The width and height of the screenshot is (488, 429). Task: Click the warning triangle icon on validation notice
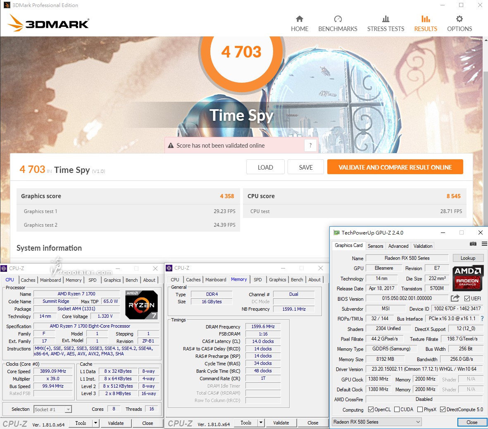(x=171, y=146)
